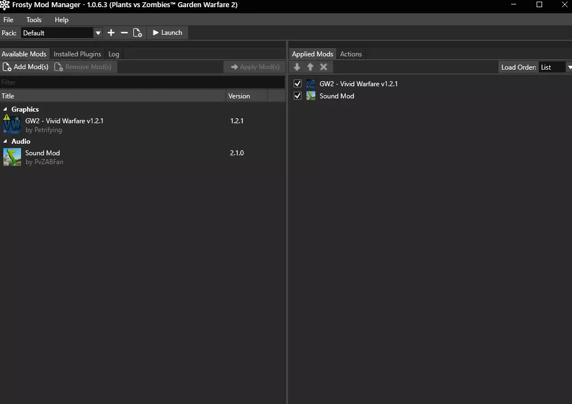This screenshot has width=572, height=404.
Task: Click author text by PvZABFan
Action: (44, 162)
